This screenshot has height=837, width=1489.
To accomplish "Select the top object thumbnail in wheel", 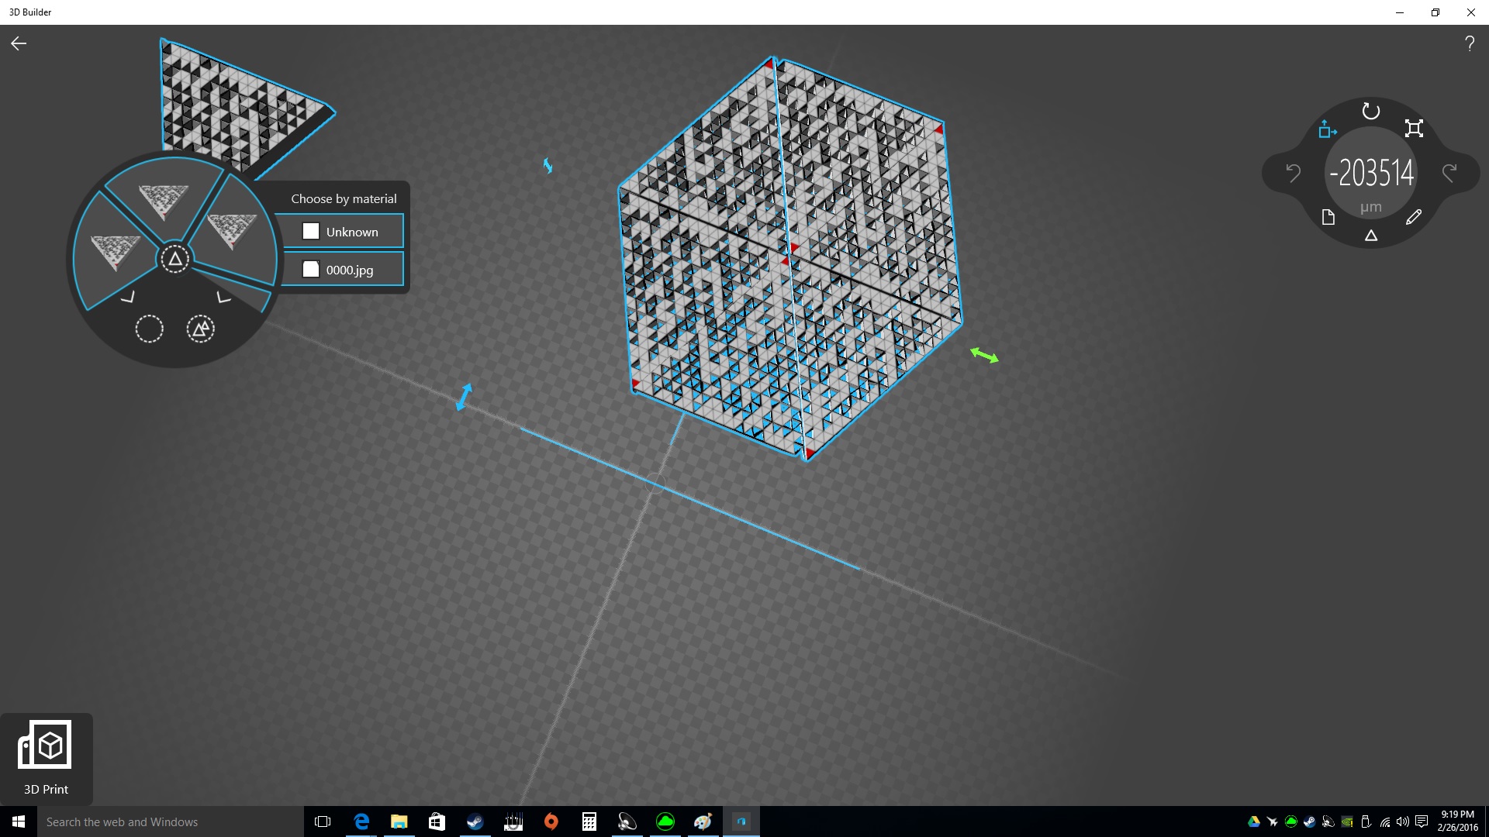I will tap(164, 200).
